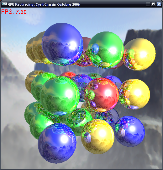Click the white highlight on the red sphere

108,93
